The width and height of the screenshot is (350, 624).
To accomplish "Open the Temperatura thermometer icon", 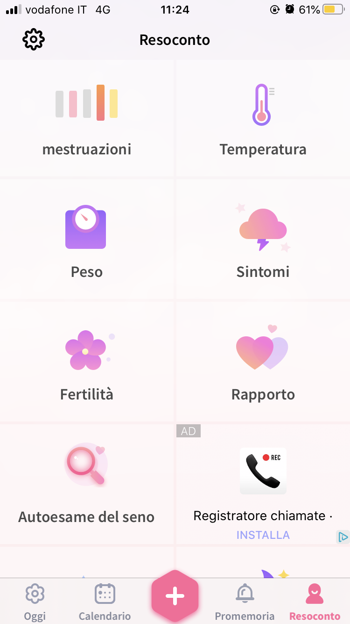I will tap(263, 105).
